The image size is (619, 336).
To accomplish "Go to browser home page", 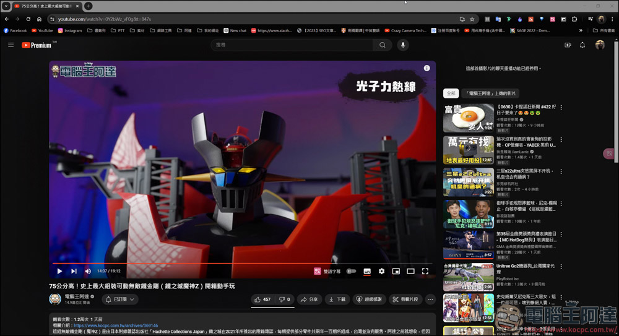I will (39, 19).
